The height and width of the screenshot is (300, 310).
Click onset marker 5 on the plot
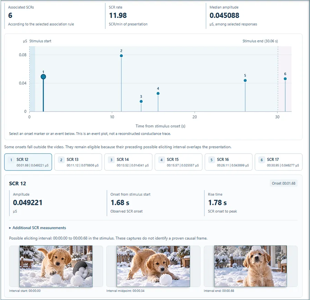coord(245,81)
